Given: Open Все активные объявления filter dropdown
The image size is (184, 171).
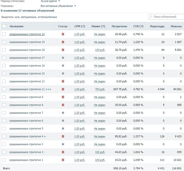Looking at the screenshot, I should tap(58, 6).
